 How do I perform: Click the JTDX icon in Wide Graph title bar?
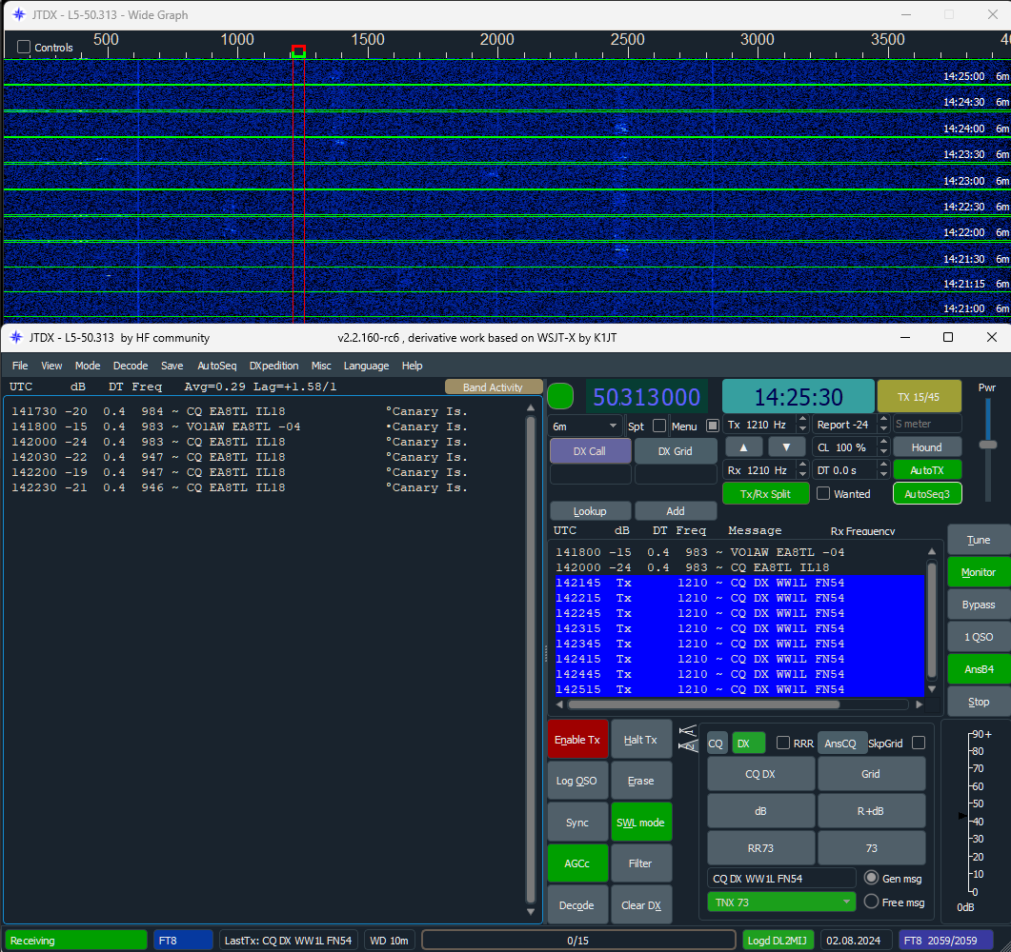coord(19,14)
